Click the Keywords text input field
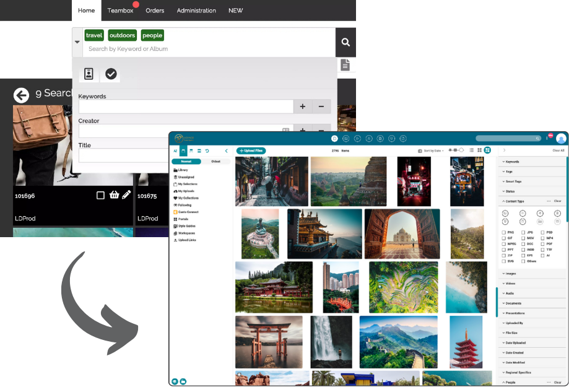The width and height of the screenshot is (569, 387). click(186, 107)
